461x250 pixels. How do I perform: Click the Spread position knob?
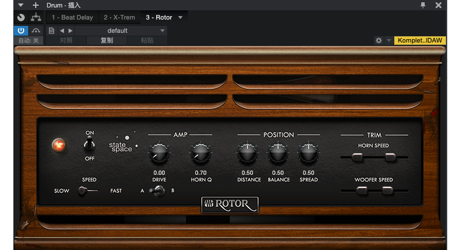[308, 153]
